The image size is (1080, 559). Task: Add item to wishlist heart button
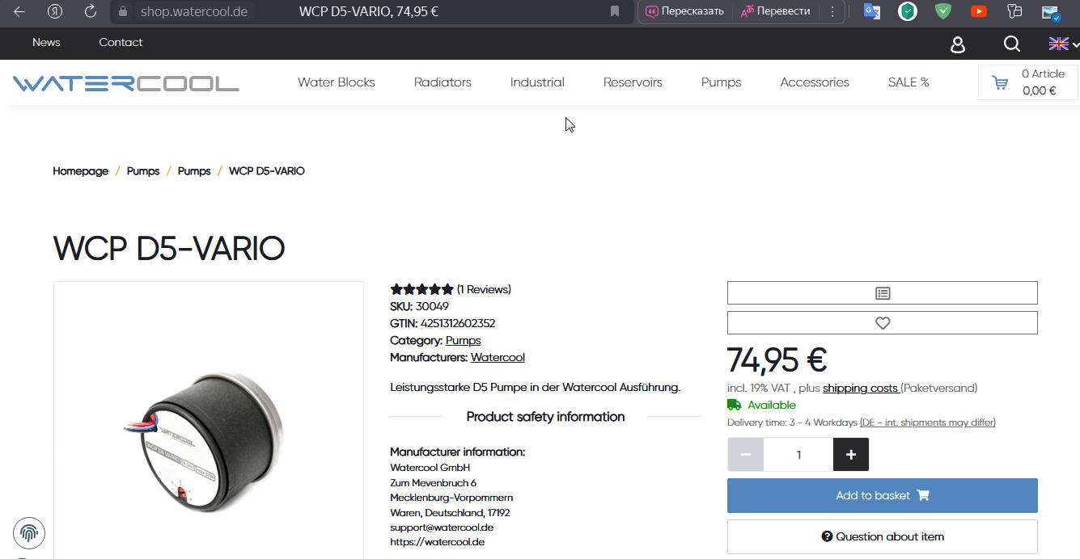882,323
